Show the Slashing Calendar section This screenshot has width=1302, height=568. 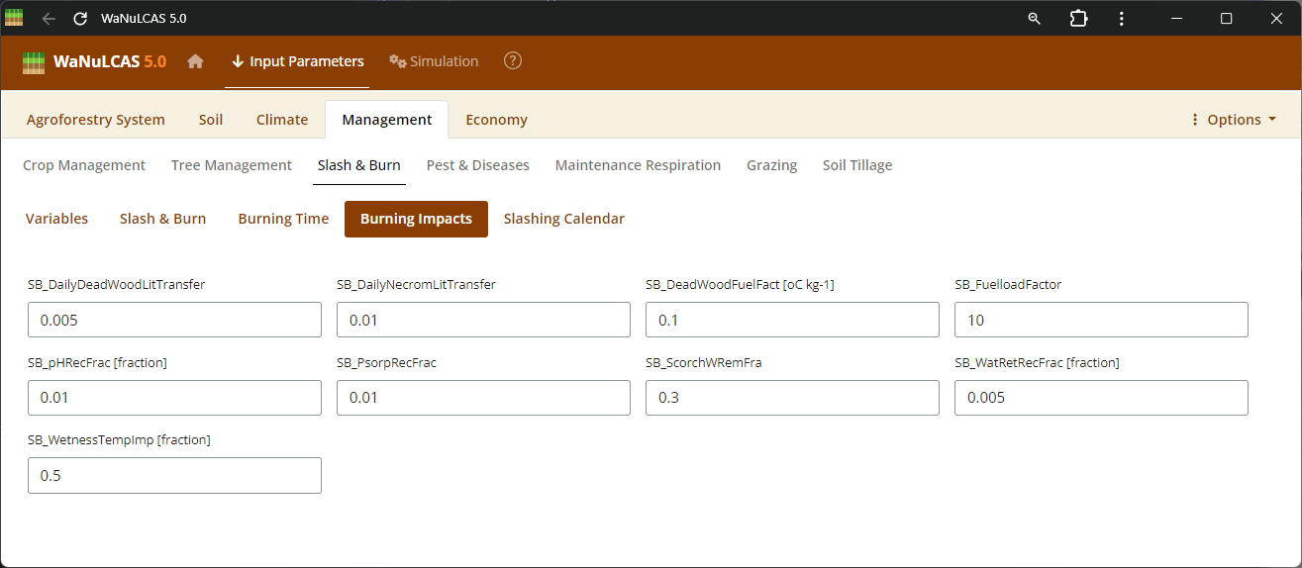(563, 219)
